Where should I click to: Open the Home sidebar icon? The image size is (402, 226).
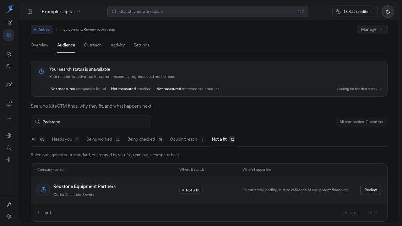coord(9,23)
